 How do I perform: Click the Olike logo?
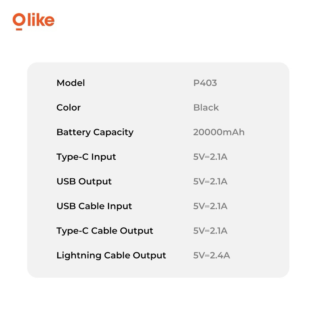pyautogui.click(x=34, y=21)
